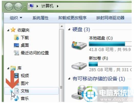Open the 下载 downloads folder icon
Viewport: 134px width, 103px height.
(x=16, y=37)
